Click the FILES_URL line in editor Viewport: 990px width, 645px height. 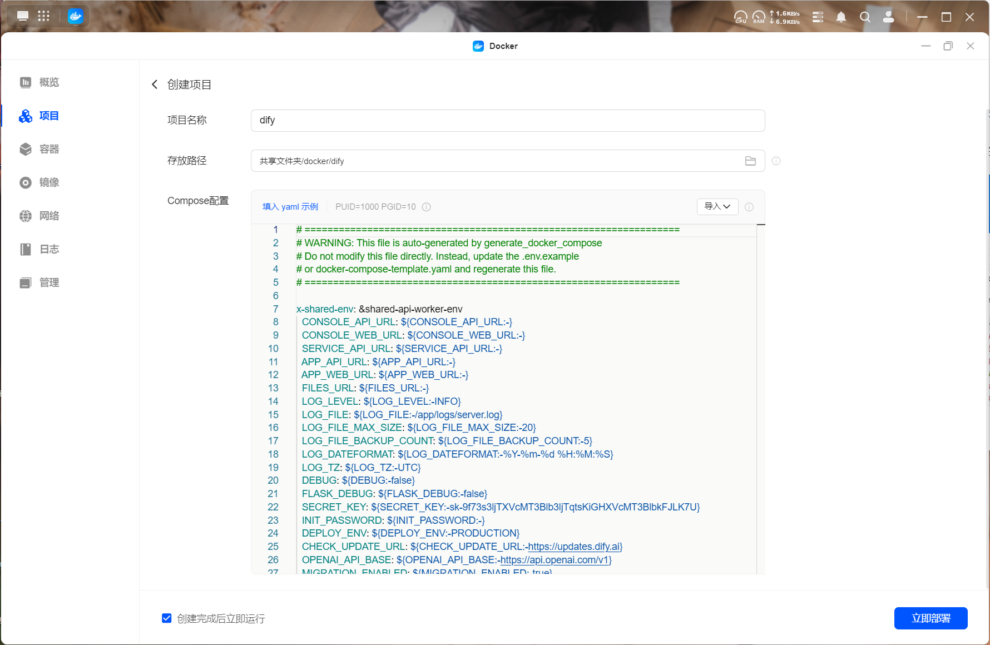pos(365,388)
